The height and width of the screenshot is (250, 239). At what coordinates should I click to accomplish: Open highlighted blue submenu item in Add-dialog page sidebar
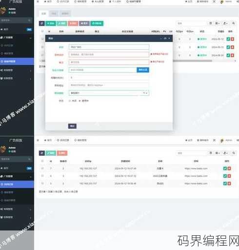tap(17, 62)
